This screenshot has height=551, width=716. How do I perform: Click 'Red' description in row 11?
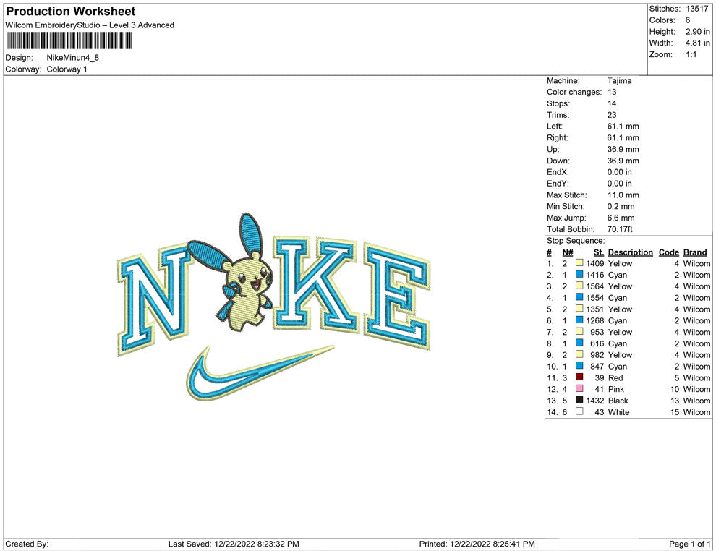tap(615, 378)
